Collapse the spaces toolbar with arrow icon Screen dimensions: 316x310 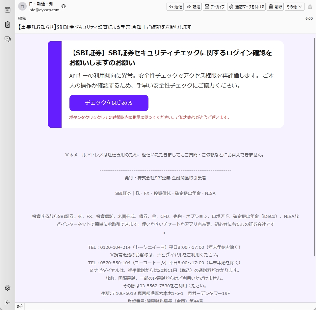coord(8,302)
